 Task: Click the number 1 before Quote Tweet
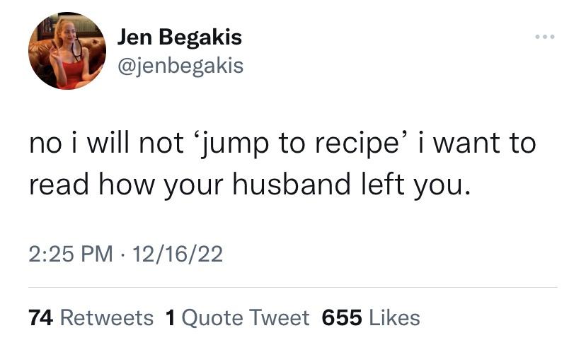(170, 318)
